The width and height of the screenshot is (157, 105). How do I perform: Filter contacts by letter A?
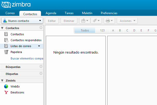[x=113, y=30]
